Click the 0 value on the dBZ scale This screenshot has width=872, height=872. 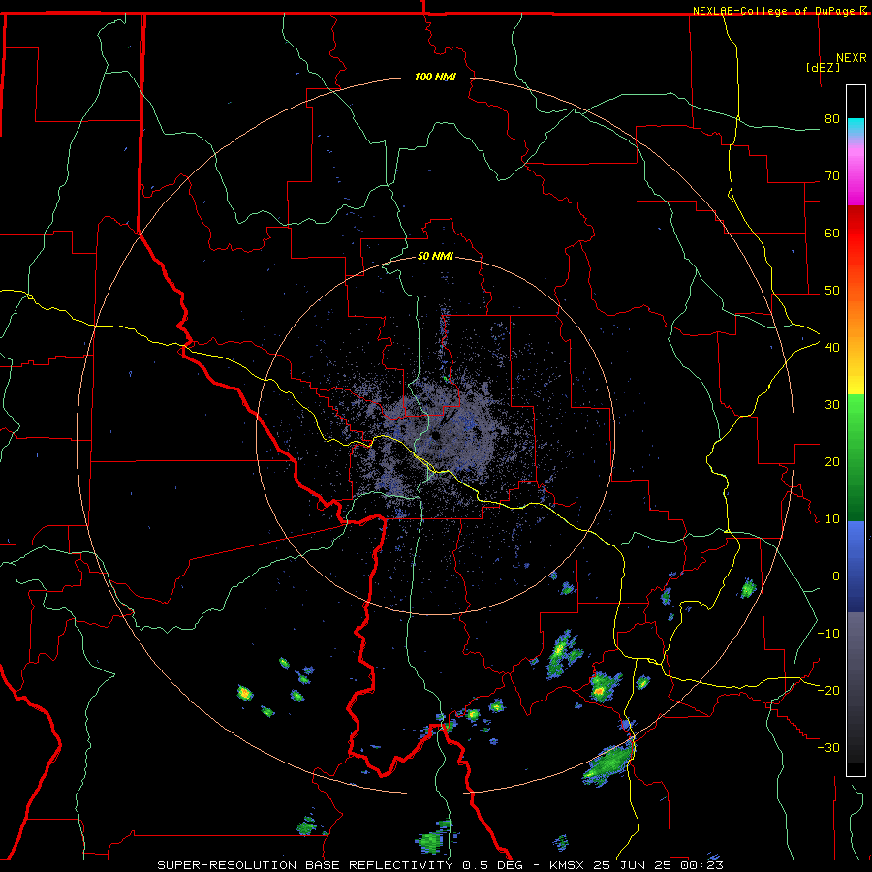click(836, 576)
